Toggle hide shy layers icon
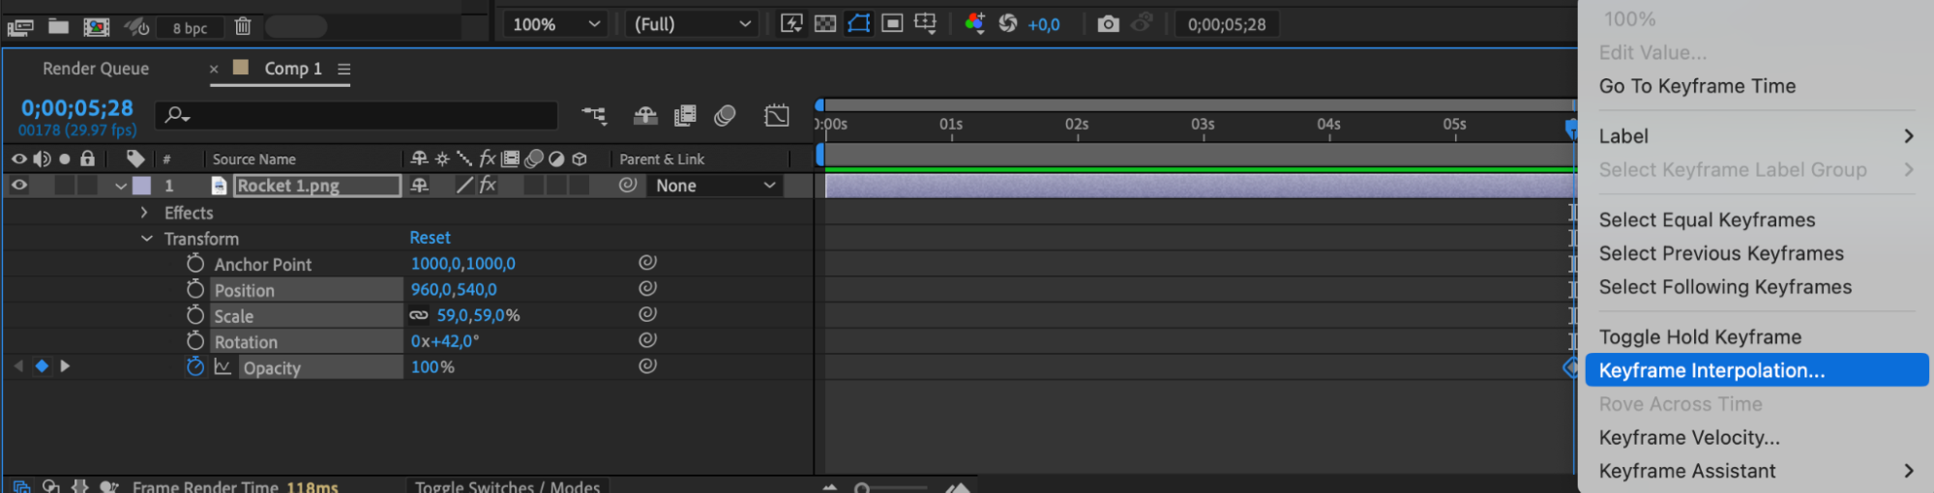 (x=645, y=116)
